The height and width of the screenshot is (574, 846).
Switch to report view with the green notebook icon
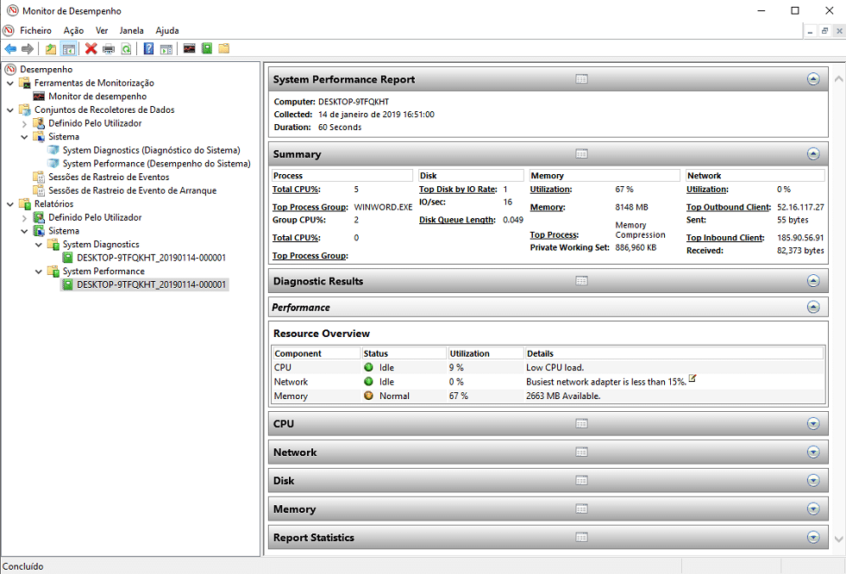(207, 48)
